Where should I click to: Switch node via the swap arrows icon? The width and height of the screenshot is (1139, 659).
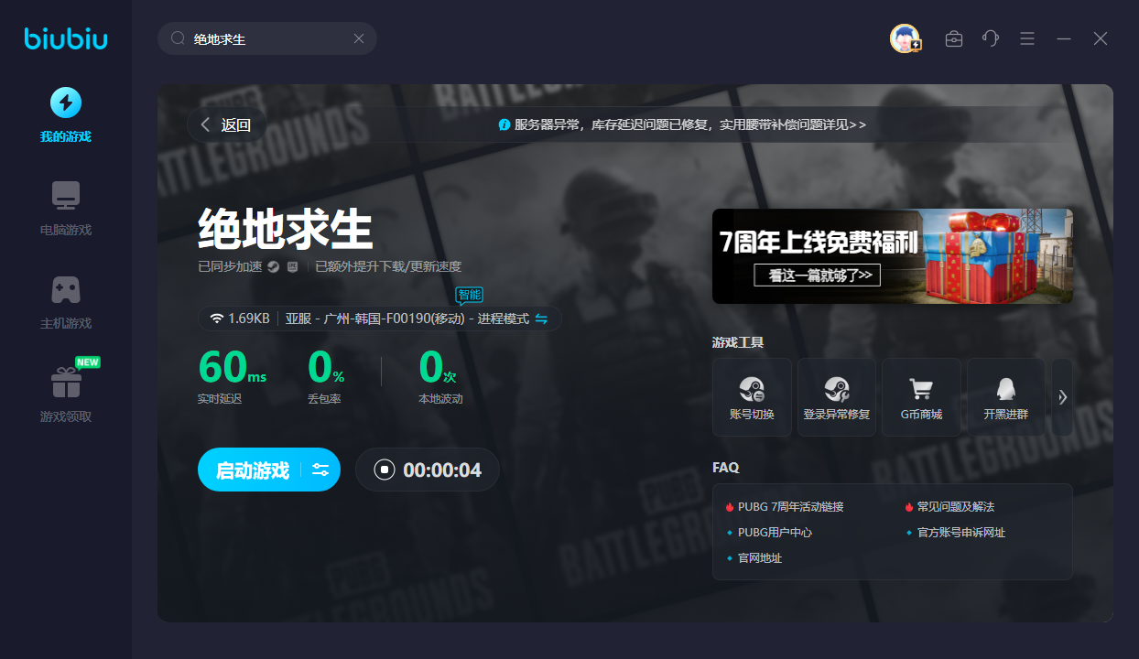pos(541,319)
